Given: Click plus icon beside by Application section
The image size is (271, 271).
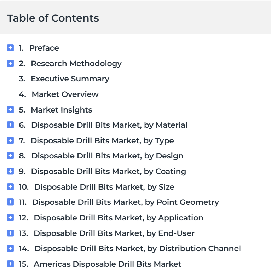Looking at the screenshot, I should tap(10, 218).
